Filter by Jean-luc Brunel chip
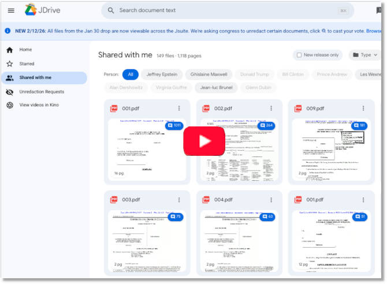This screenshot has height=284, width=387. [x=216, y=87]
